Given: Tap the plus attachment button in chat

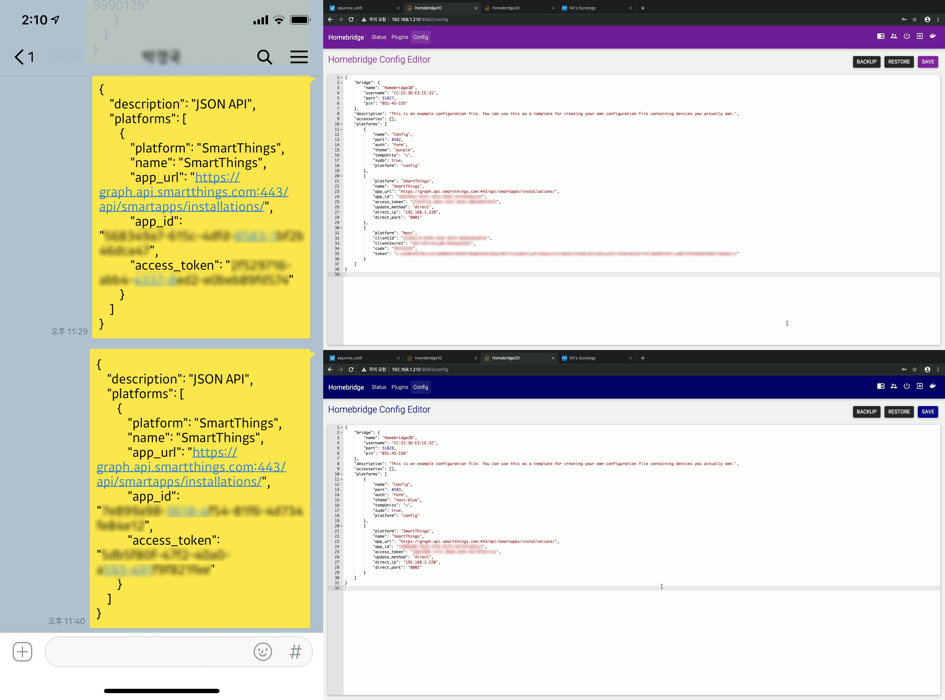Looking at the screenshot, I should click(x=22, y=652).
